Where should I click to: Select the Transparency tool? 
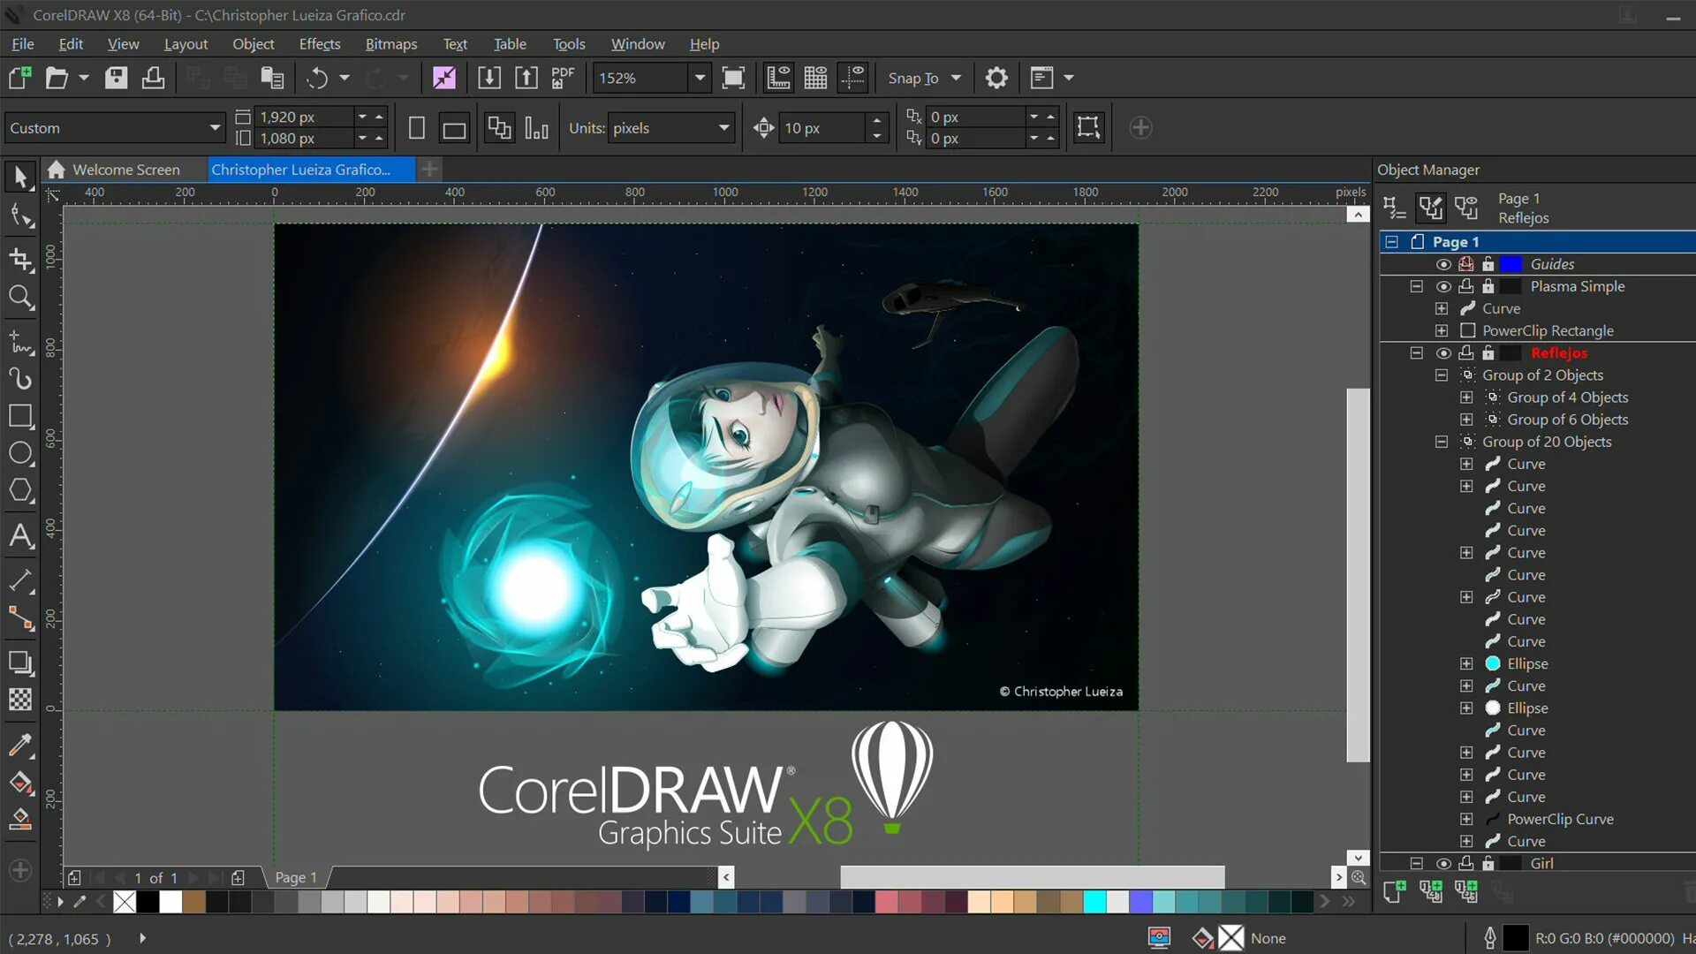20,700
